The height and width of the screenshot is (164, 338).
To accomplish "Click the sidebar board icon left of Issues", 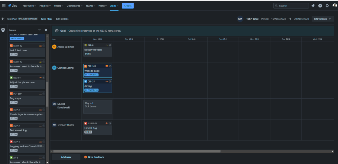I will point(3,30).
